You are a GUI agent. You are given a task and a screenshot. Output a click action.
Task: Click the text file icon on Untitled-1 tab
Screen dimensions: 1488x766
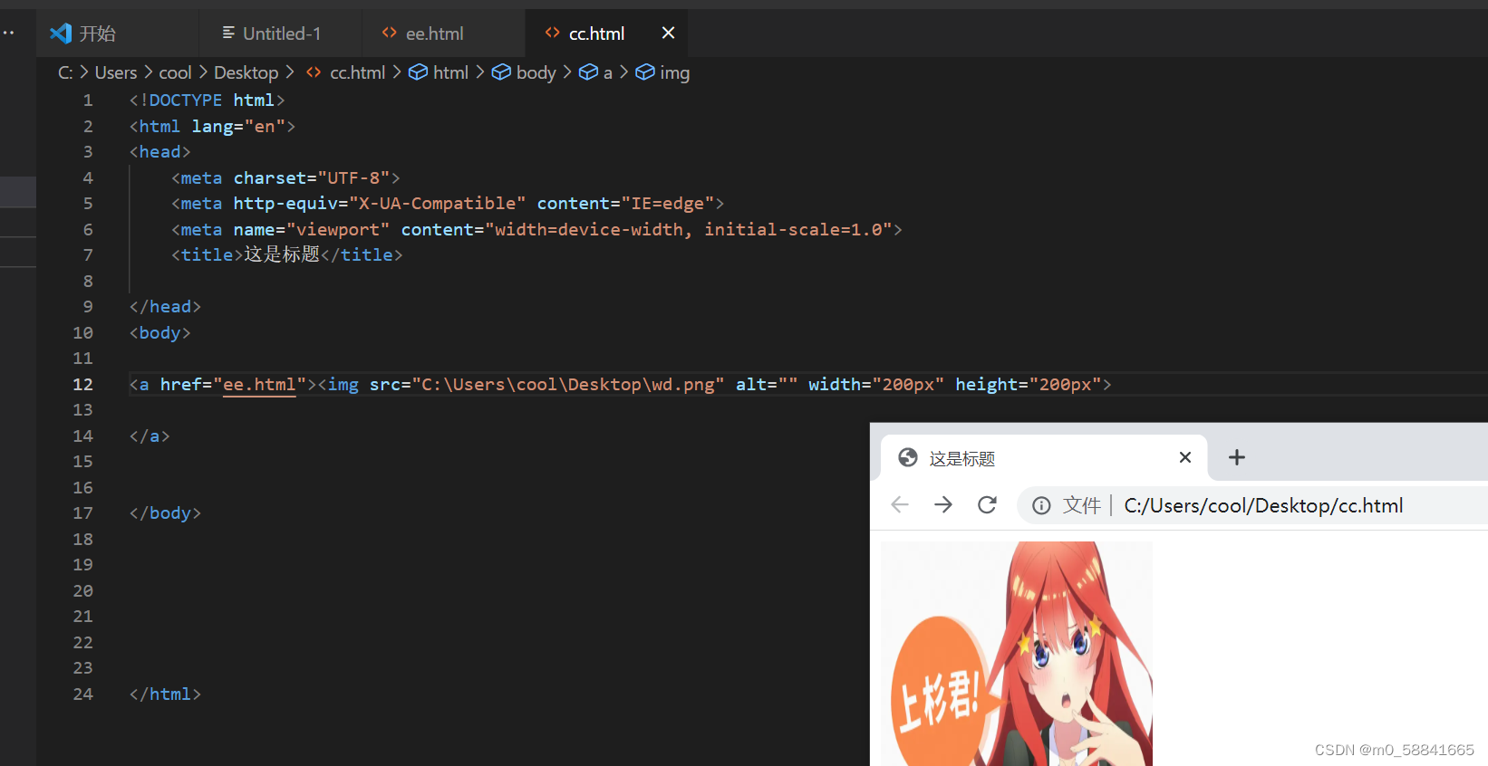[x=228, y=33]
